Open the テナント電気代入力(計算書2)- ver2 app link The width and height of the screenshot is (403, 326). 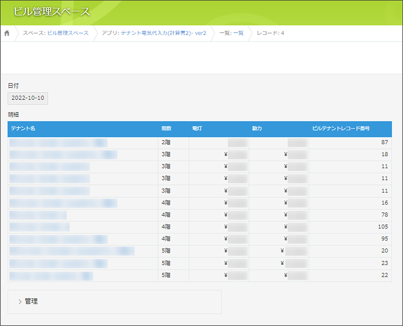(x=163, y=33)
